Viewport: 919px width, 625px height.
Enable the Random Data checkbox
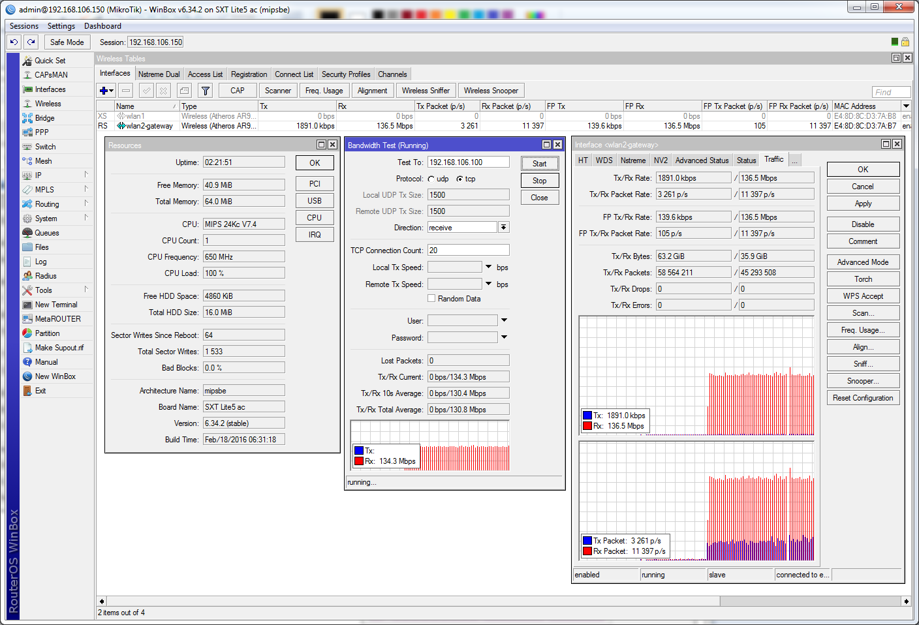(431, 299)
